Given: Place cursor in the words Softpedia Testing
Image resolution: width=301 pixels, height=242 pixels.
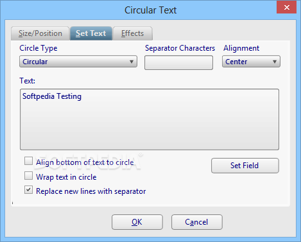Looking at the screenshot, I should click(52, 96).
